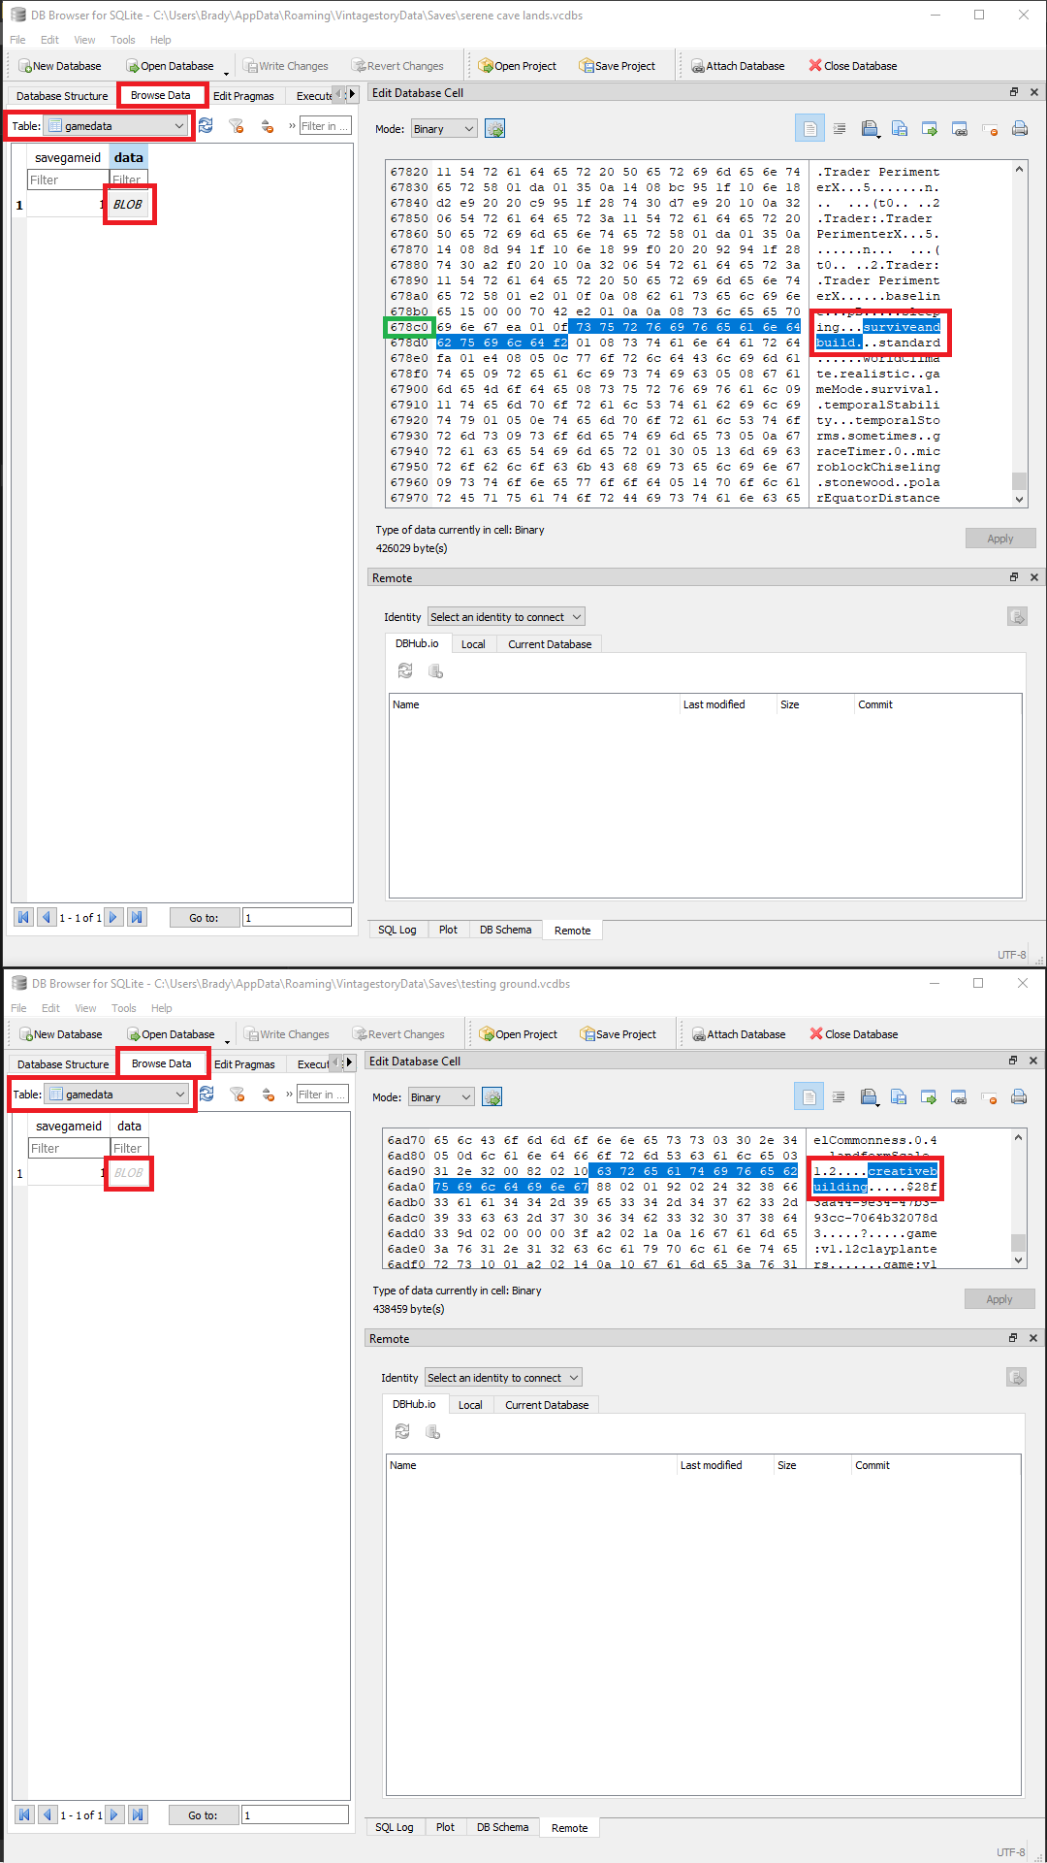Click Attach Database in the bottom window
The height and width of the screenshot is (1863, 1047).
(x=738, y=1034)
